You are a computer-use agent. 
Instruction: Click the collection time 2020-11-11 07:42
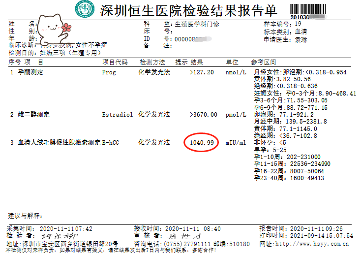(66, 229)
